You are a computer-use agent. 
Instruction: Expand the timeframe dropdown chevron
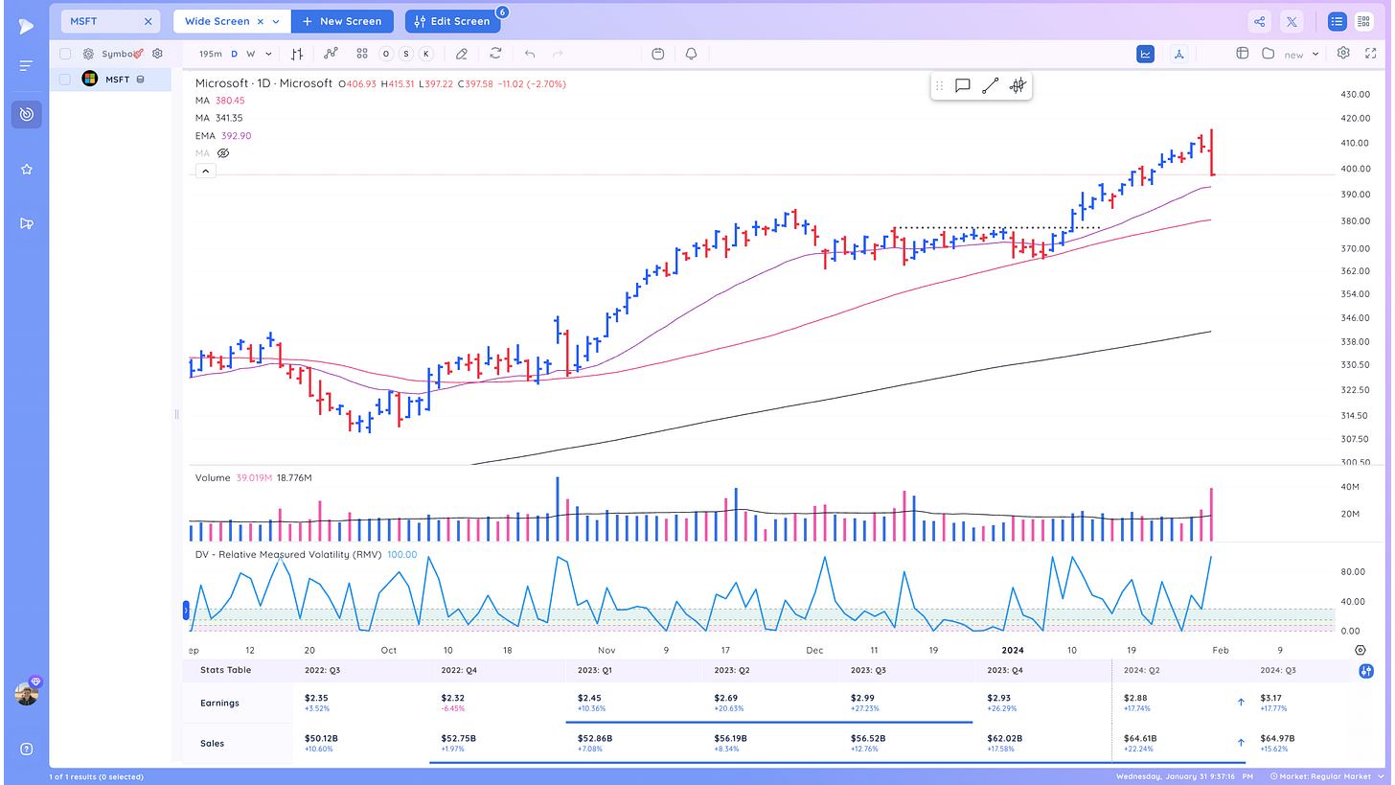[x=268, y=55]
